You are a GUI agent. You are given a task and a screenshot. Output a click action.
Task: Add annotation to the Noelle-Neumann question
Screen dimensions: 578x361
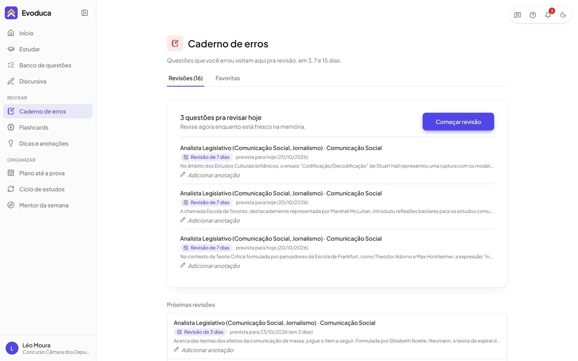204,350
